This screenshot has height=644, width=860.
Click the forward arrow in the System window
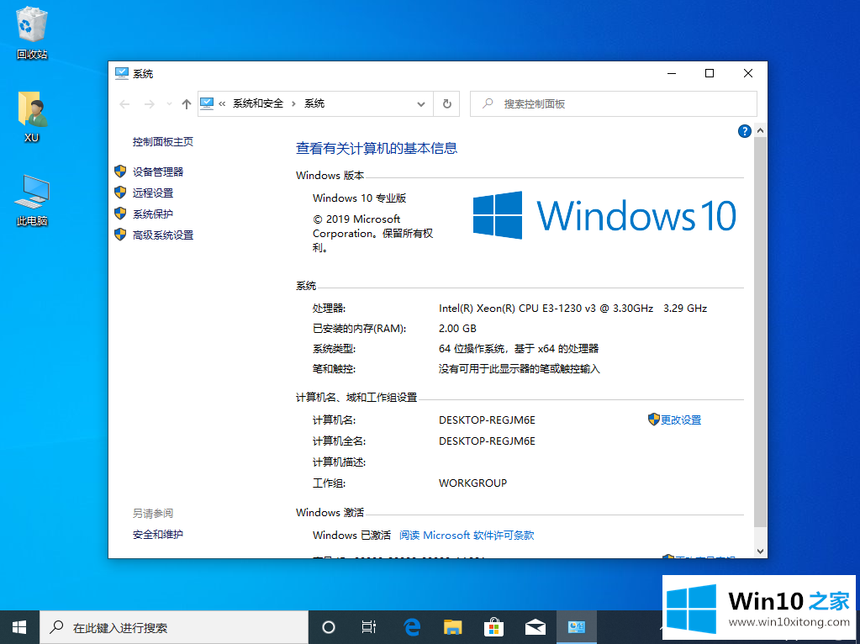click(149, 103)
